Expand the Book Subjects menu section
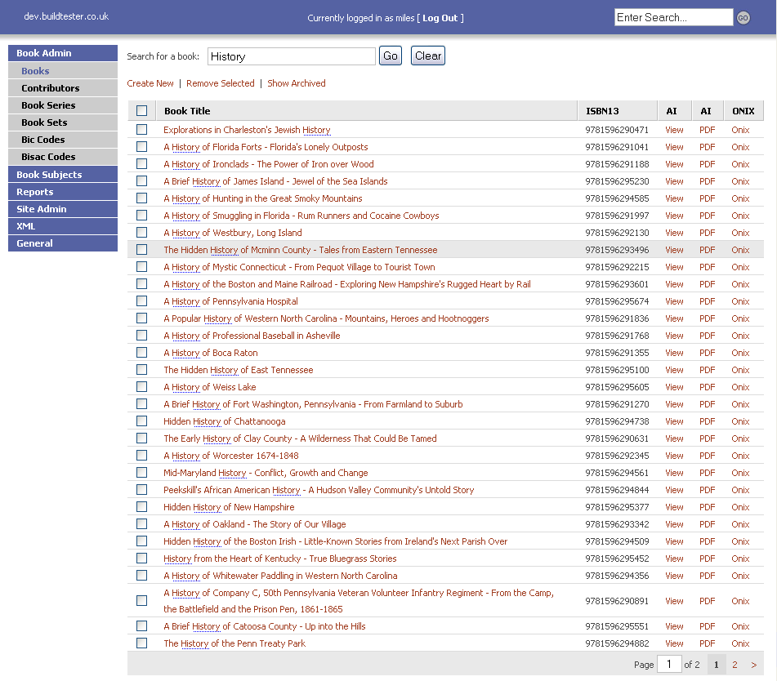The image size is (777, 681). (x=63, y=175)
